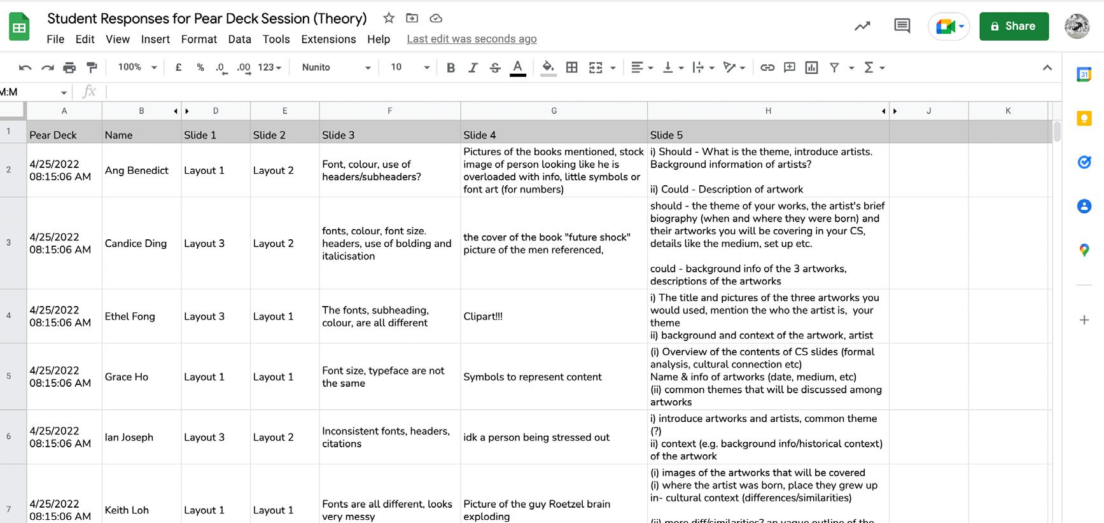Image resolution: width=1104 pixels, height=523 pixels.
Task: Open Contacts in the side panel
Action: point(1084,206)
